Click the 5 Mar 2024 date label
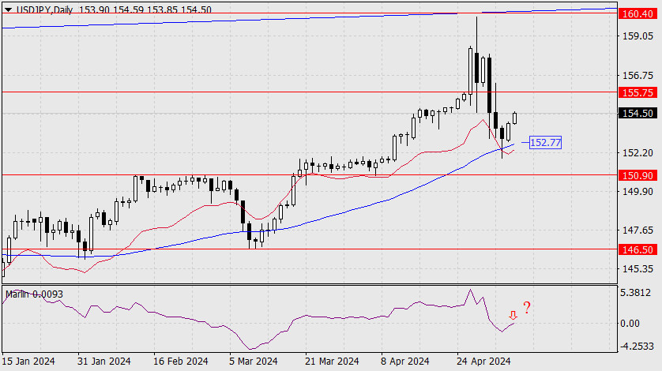The height and width of the screenshot is (371, 662). coord(254,362)
